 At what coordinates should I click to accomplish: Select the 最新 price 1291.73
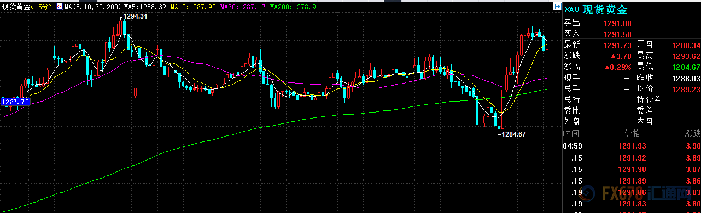(x=617, y=45)
